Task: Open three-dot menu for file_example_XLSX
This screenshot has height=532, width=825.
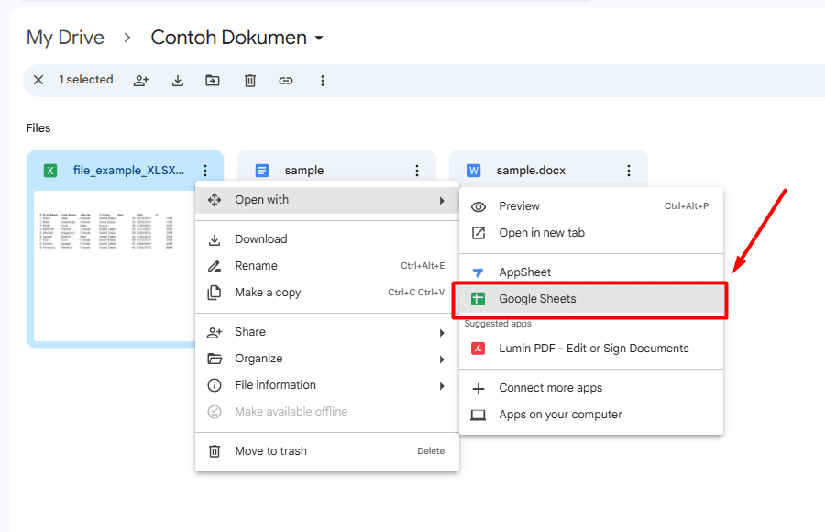Action: pos(205,170)
